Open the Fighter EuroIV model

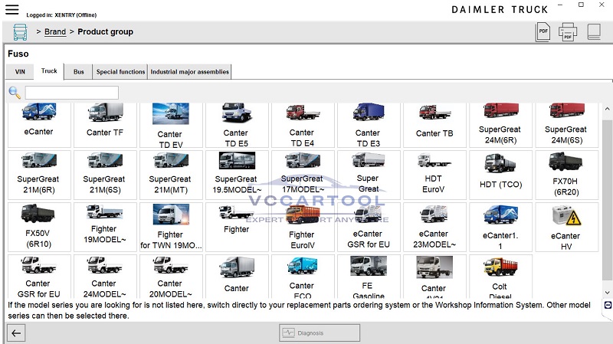(303, 227)
